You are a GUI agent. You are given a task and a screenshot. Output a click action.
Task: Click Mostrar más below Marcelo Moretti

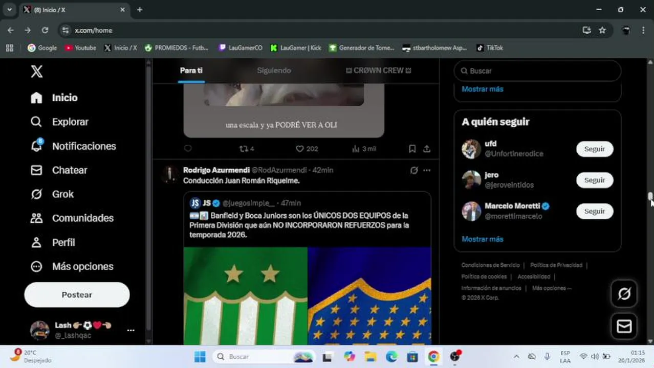tap(483, 239)
